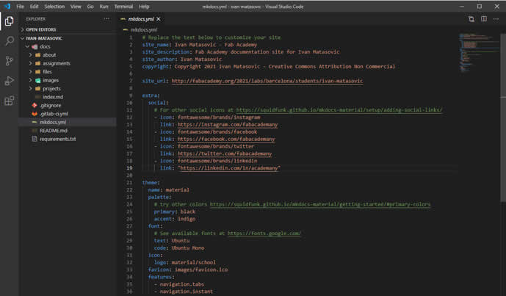The width and height of the screenshot is (506, 296).
Task: Click the EXPLORER panel title
Action: tap(36, 19)
